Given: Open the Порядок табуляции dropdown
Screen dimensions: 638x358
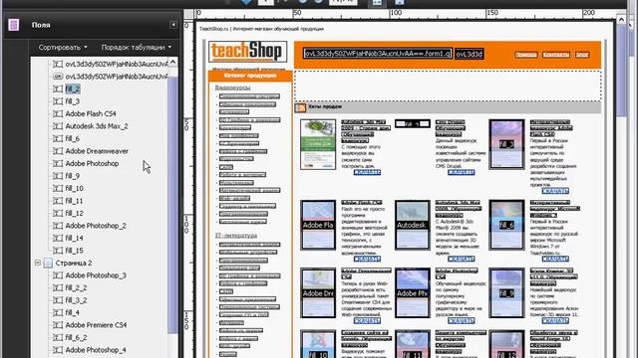Looking at the screenshot, I should click(137, 47).
